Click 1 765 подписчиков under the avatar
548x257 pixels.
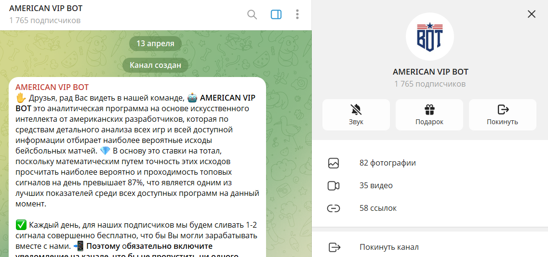430,84
